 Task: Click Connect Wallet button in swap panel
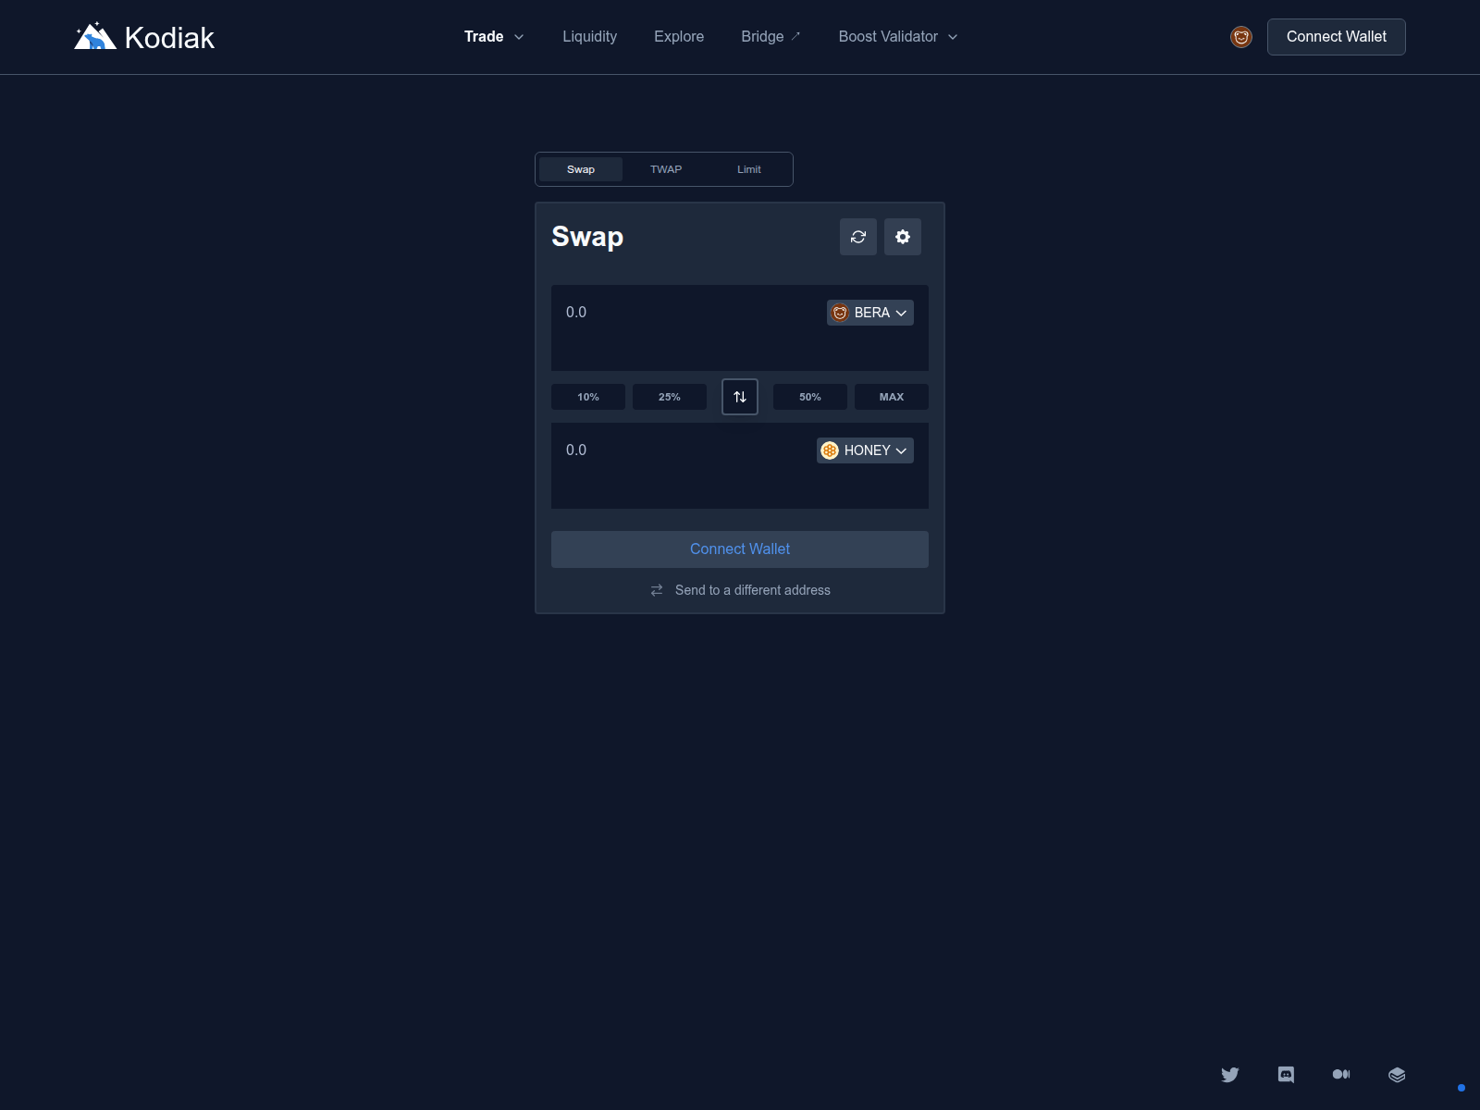tap(739, 549)
